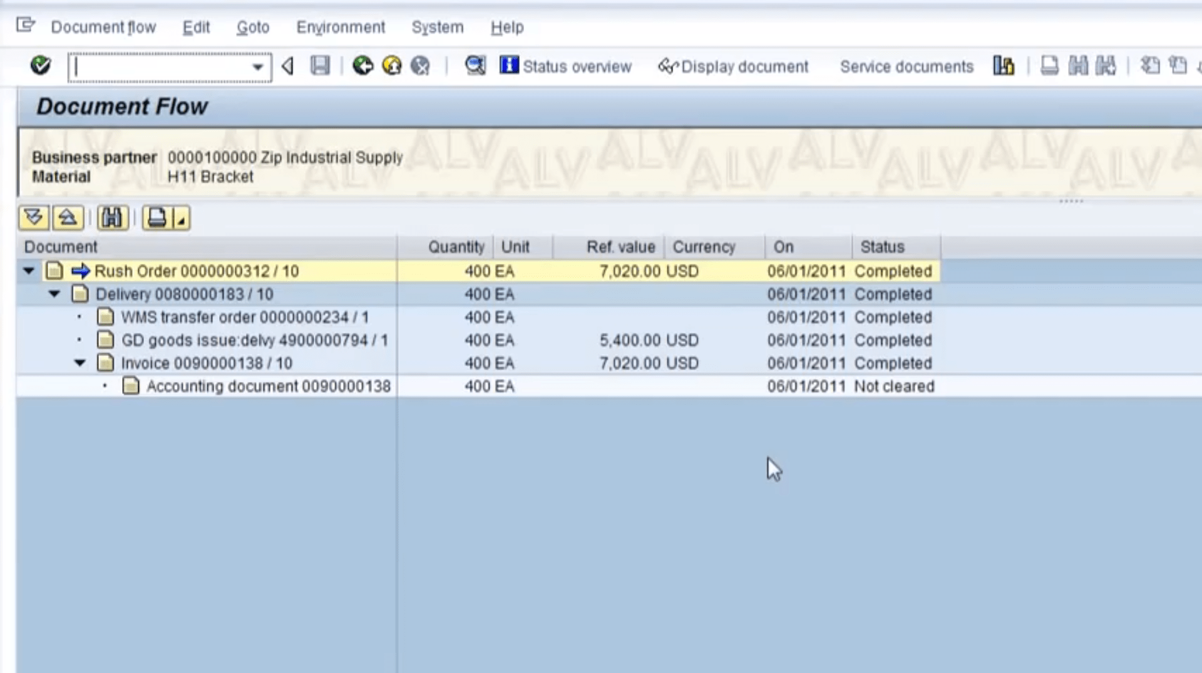1202x673 pixels.
Task: Click the Service documents button
Action: pyautogui.click(x=906, y=66)
